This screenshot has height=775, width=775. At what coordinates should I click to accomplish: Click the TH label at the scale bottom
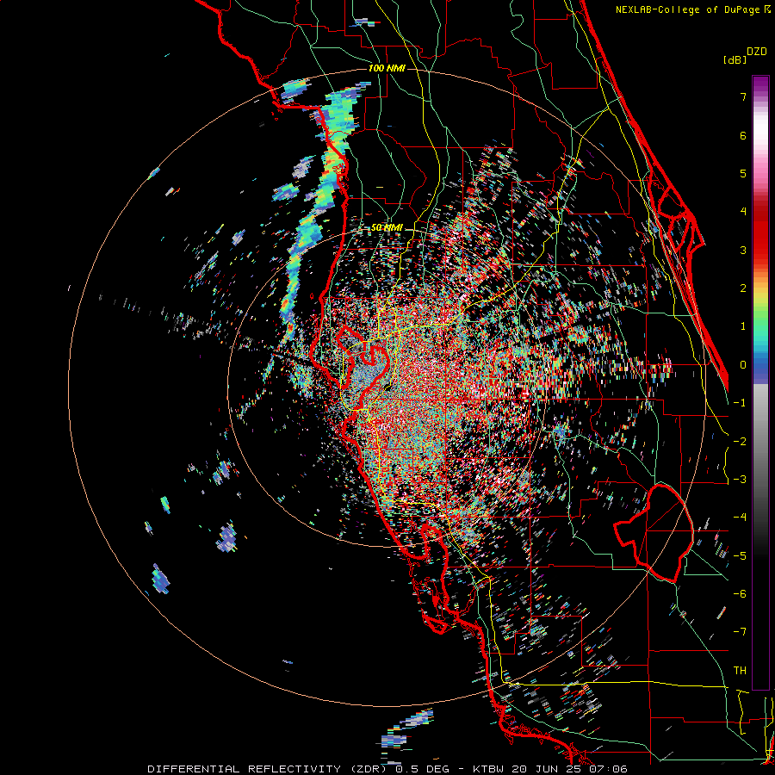click(740, 671)
